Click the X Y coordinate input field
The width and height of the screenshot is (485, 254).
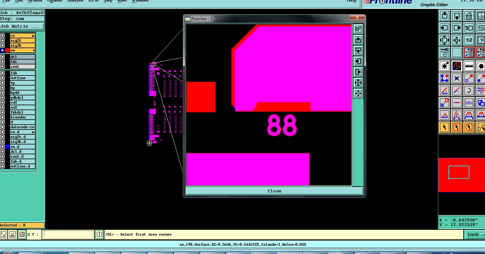click(68, 234)
